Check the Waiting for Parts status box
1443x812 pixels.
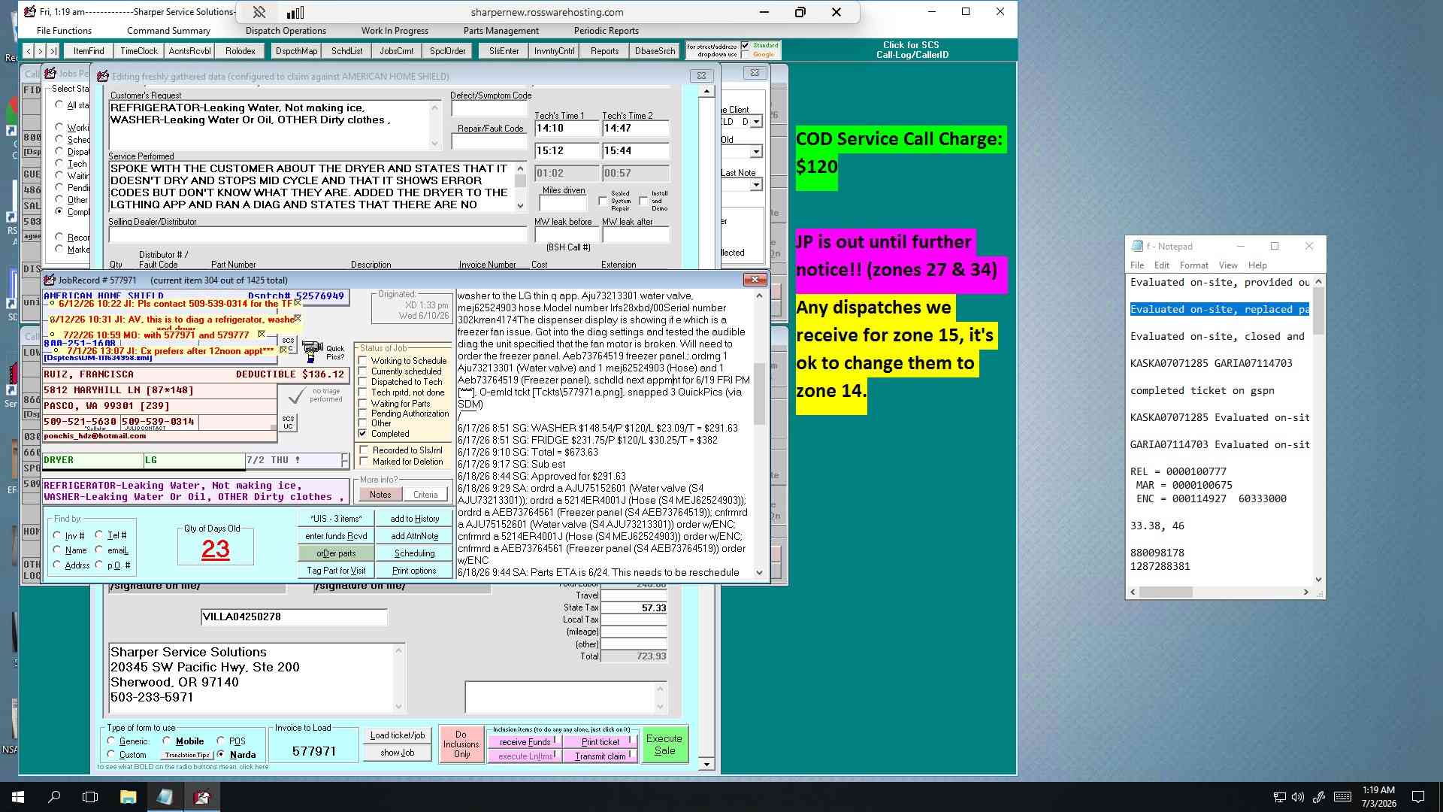(363, 404)
